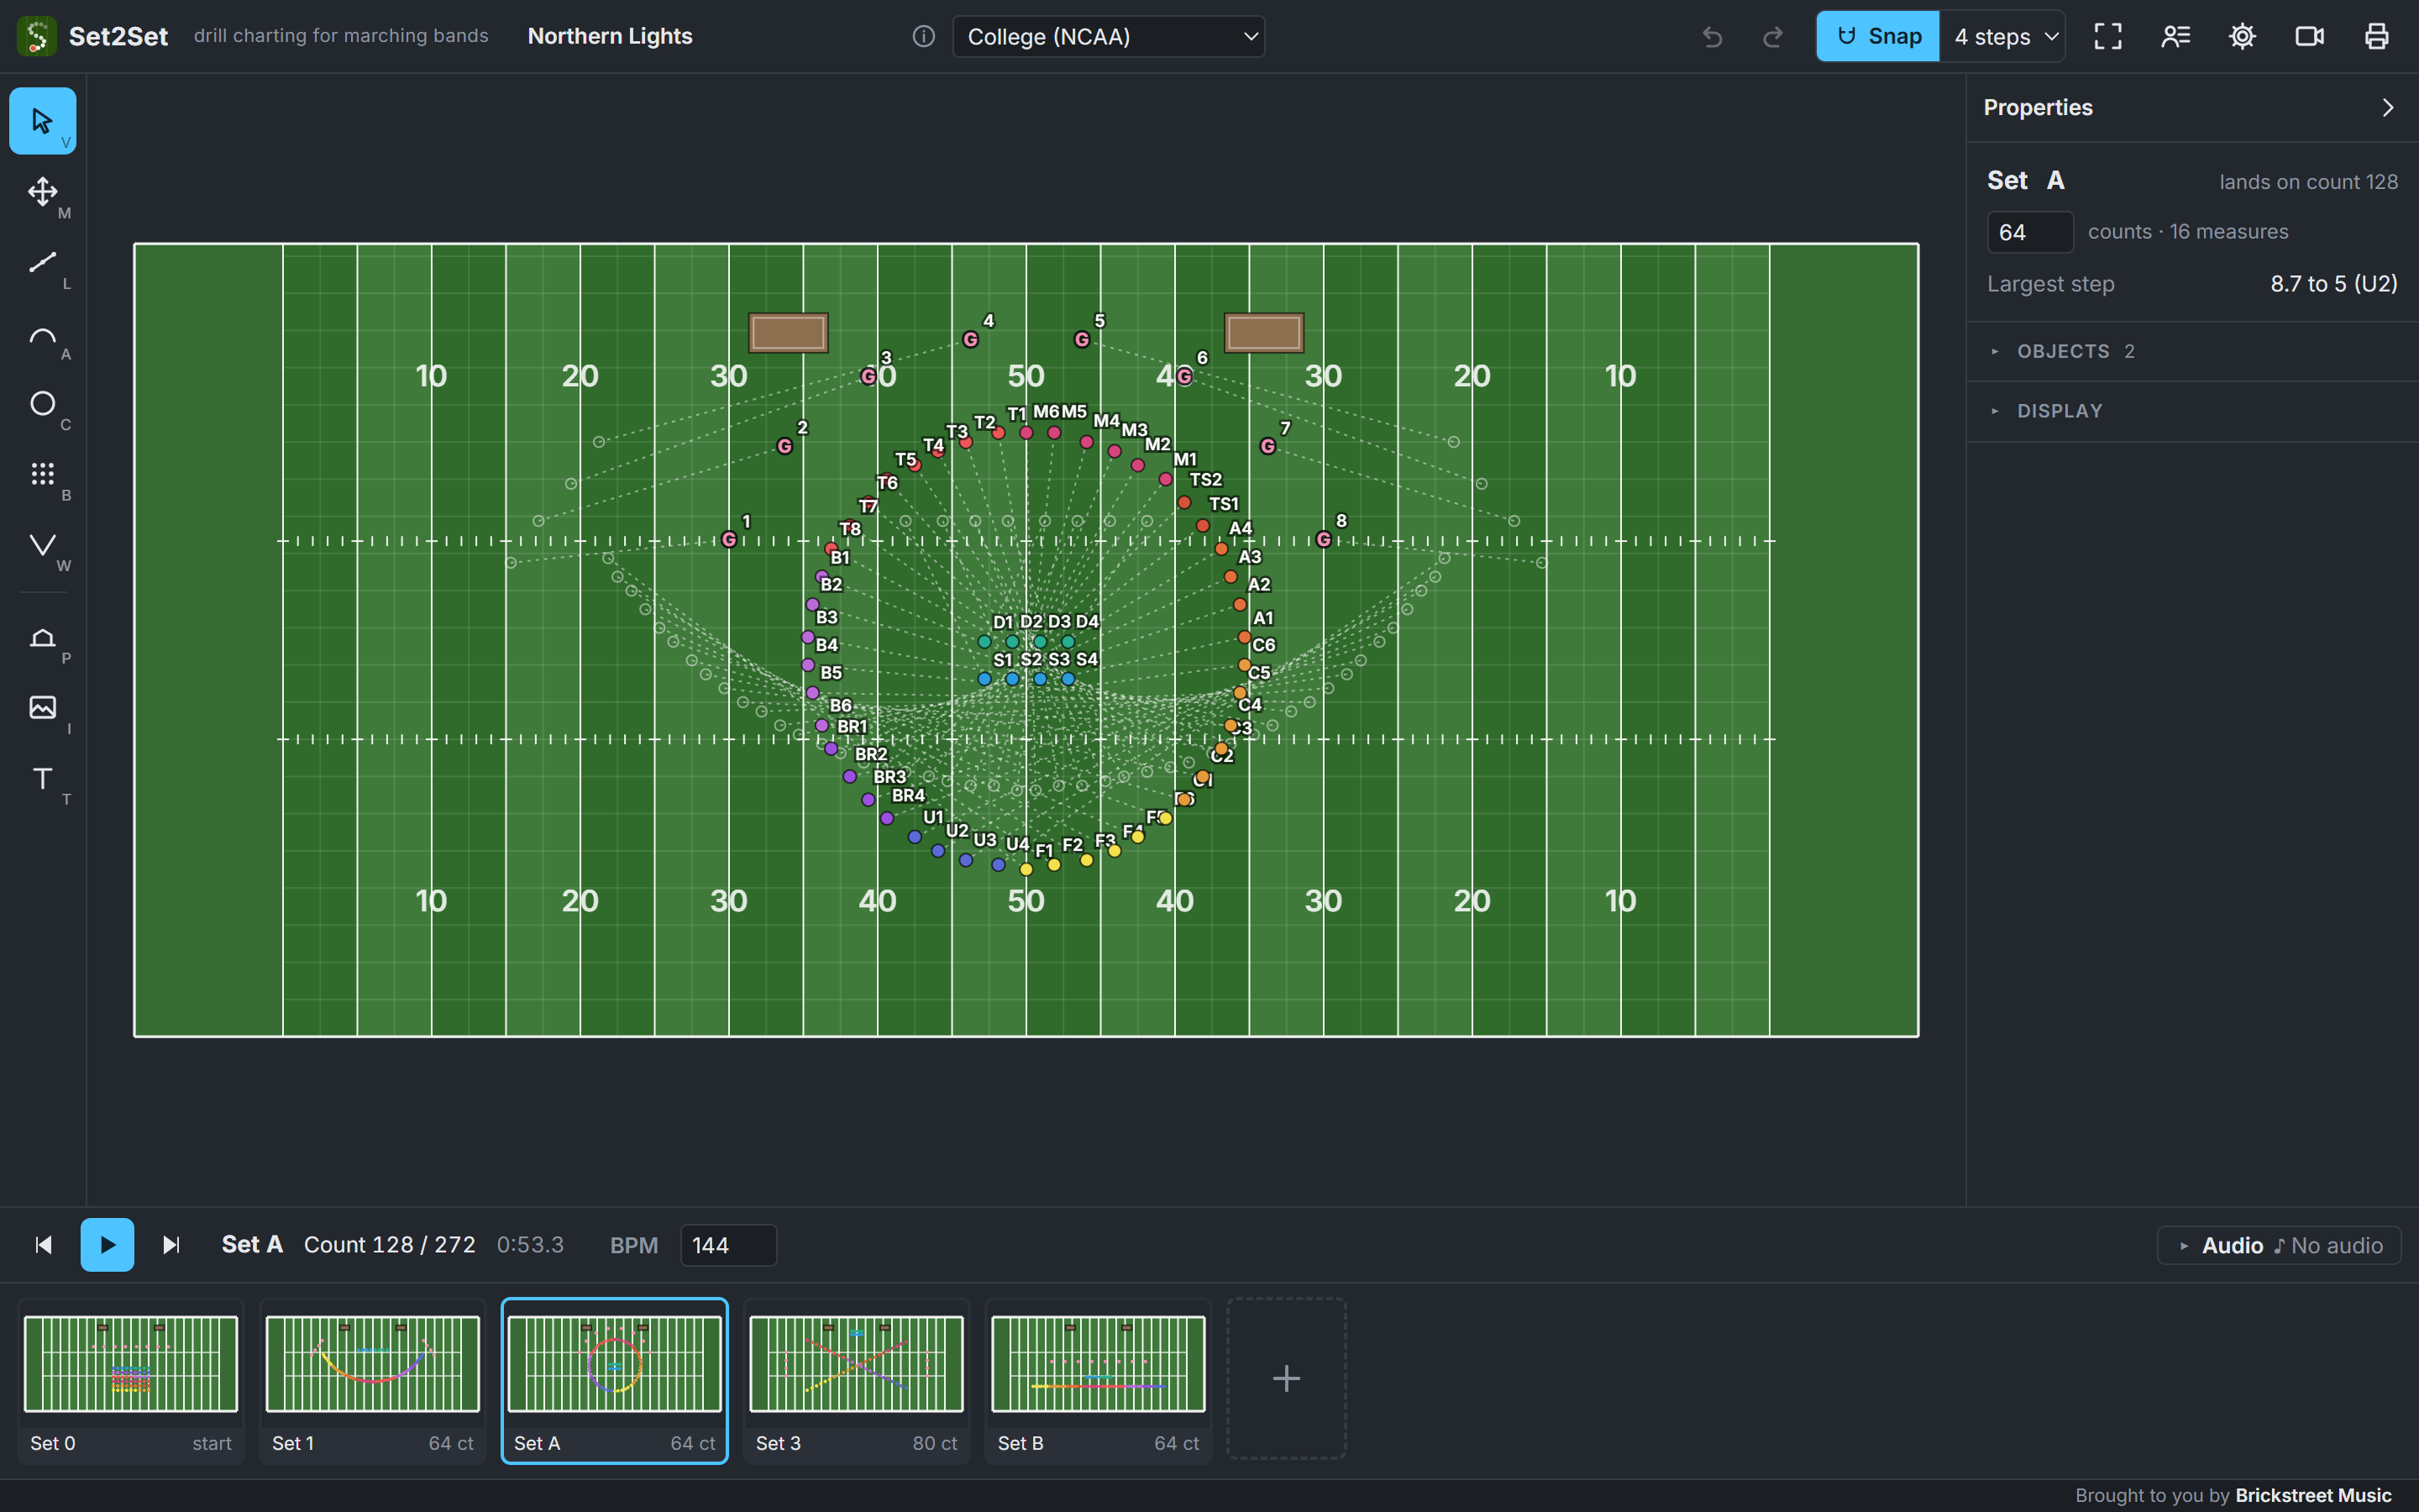
Task: Choose the Image tool
Action: coord(42,707)
